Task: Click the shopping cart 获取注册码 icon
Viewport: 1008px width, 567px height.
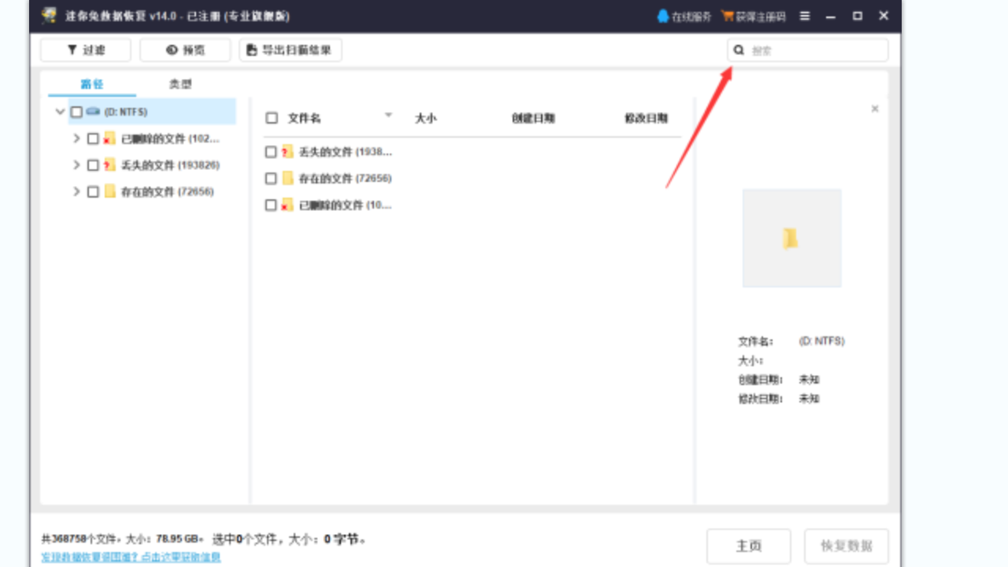Action: pos(728,15)
